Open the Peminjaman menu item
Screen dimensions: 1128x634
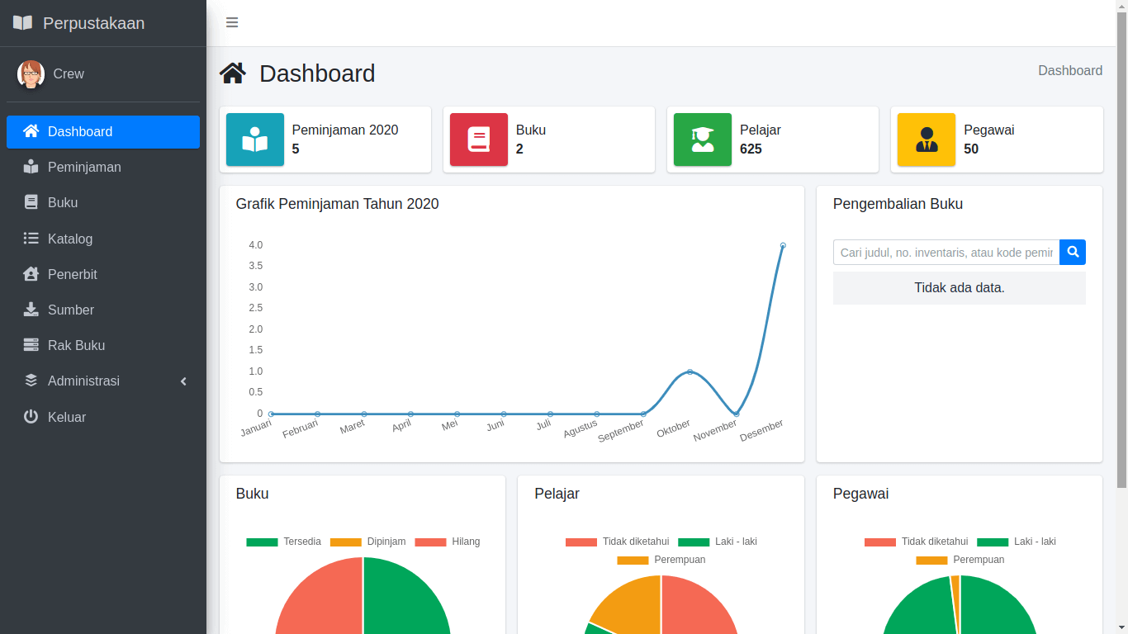tap(103, 167)
